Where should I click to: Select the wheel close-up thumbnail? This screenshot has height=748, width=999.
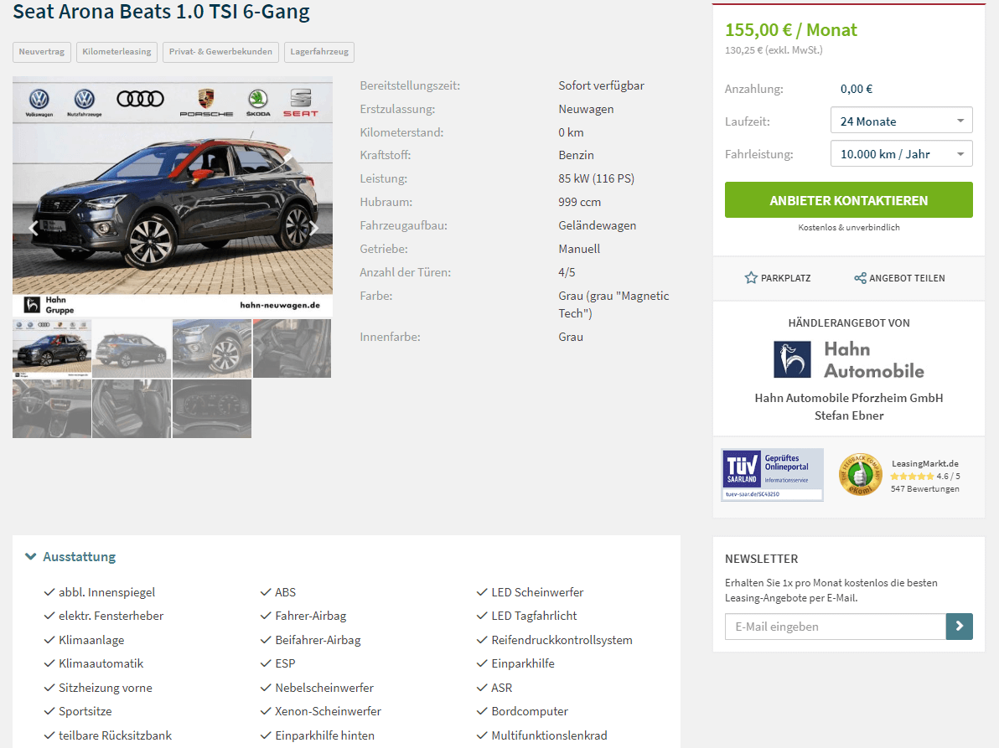[212, 348]
